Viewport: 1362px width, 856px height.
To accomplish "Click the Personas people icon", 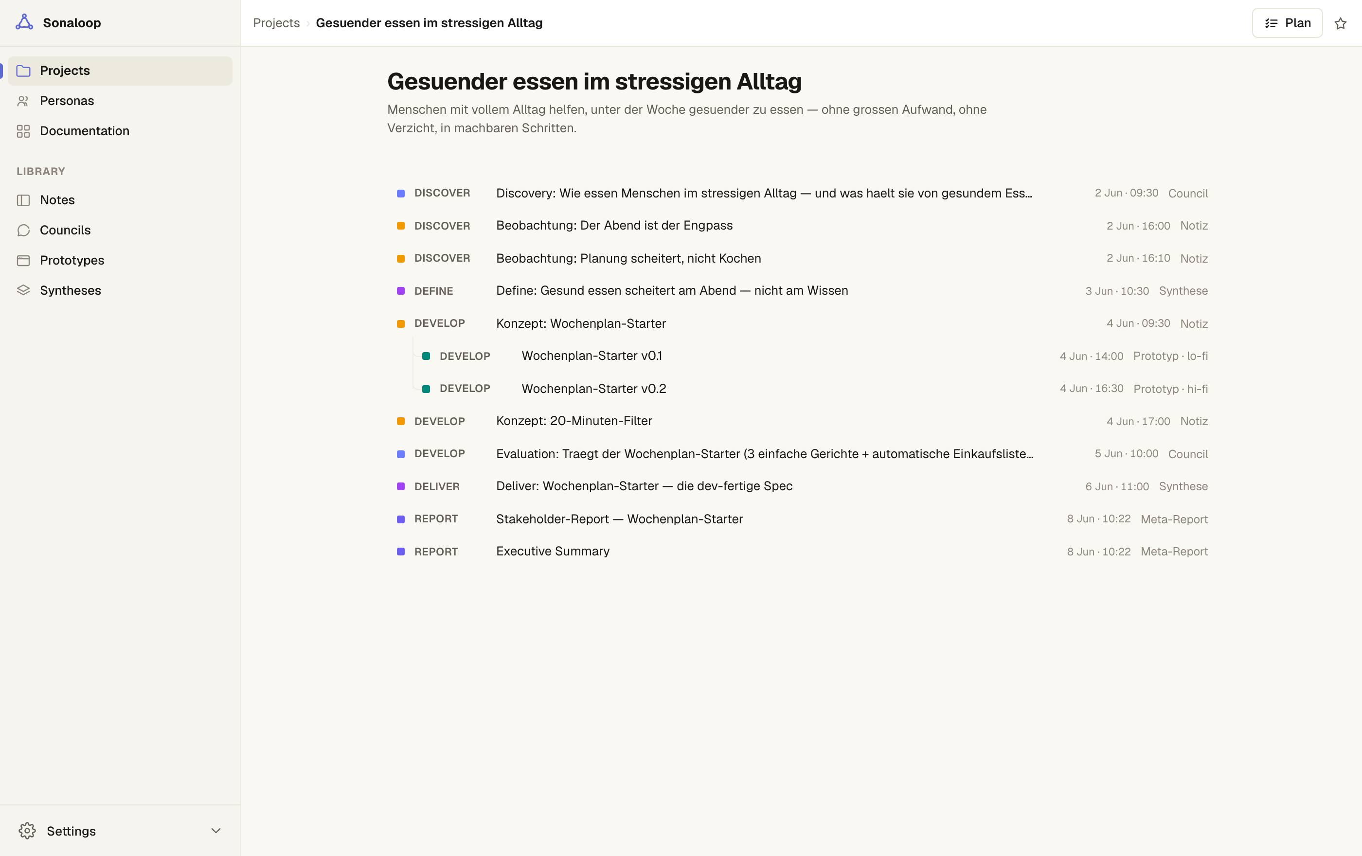I will tap(23, 101).
